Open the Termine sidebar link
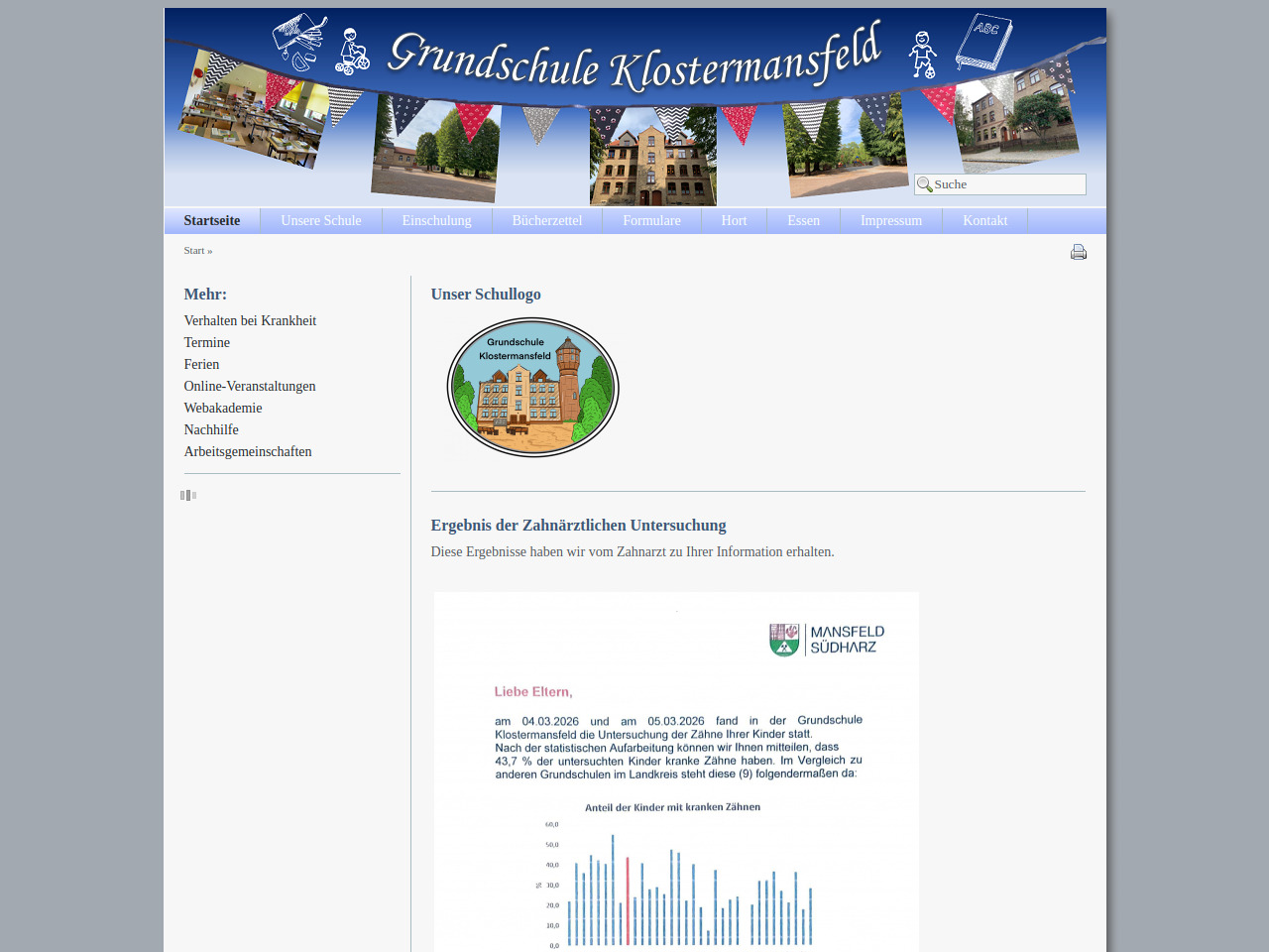Image resolution: width=1269 pixels, height=952 pixels. [x=206, y=342]
